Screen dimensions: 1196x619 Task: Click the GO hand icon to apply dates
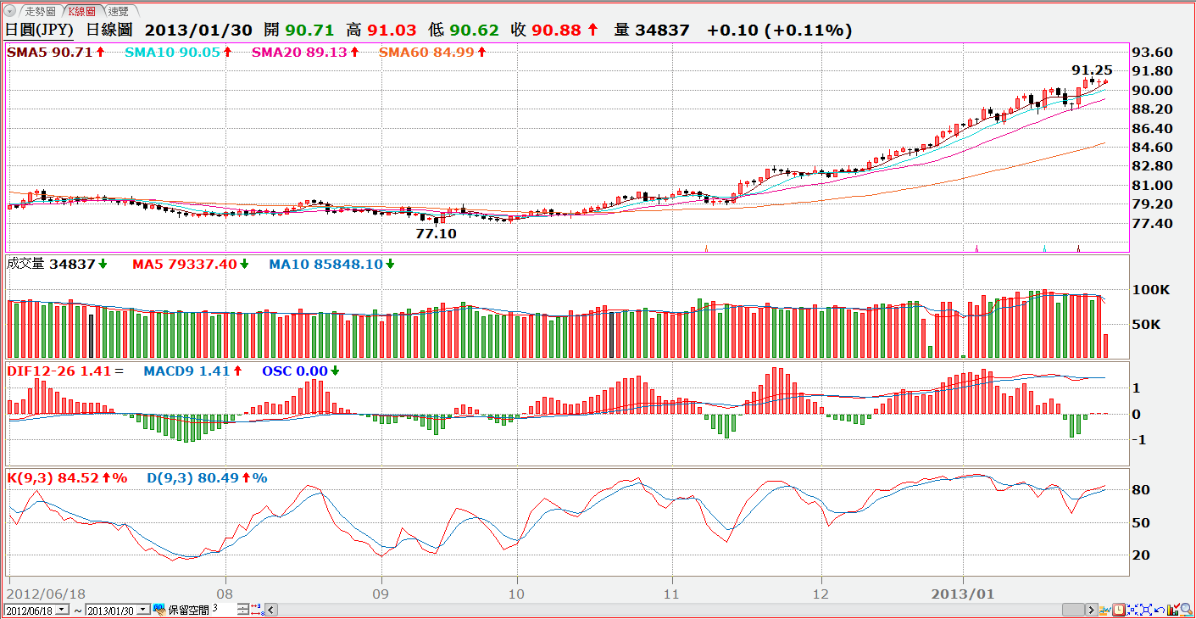pos(159,609)
